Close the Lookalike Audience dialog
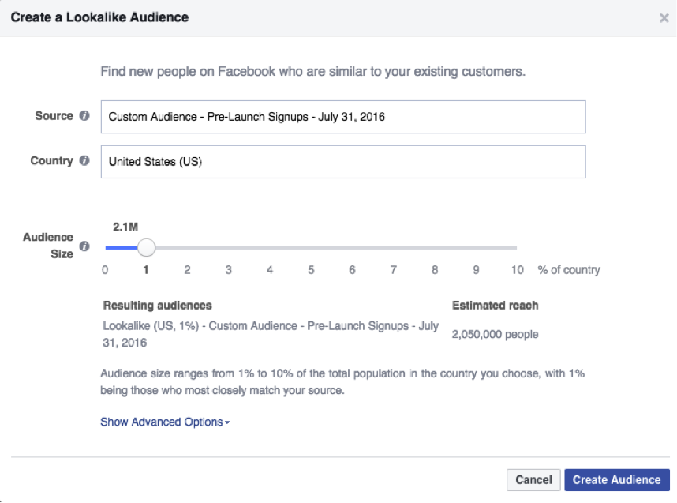 click(664, 18)
